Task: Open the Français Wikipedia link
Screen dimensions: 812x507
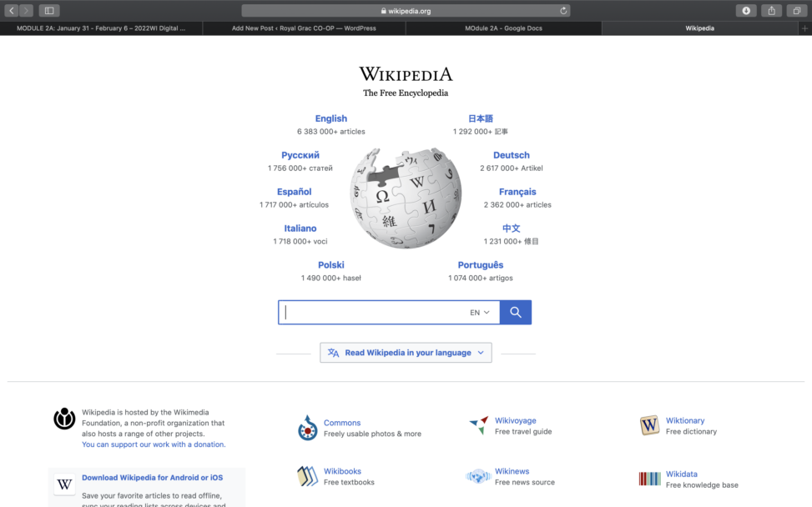Action: click(517, 192)
